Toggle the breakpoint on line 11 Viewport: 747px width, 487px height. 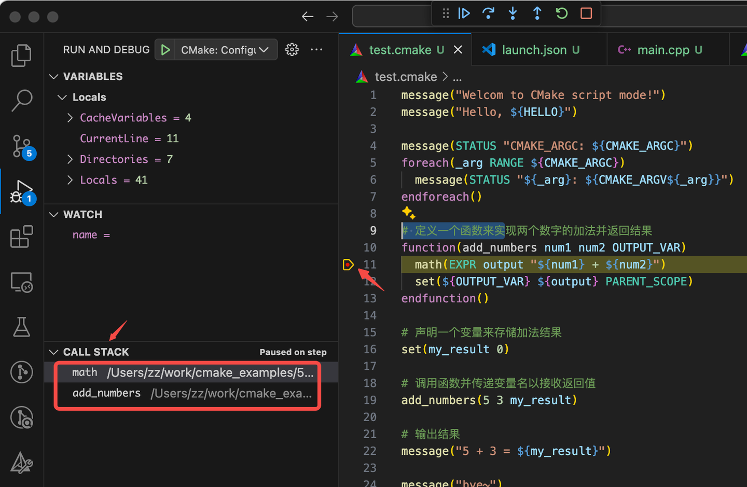348,265
